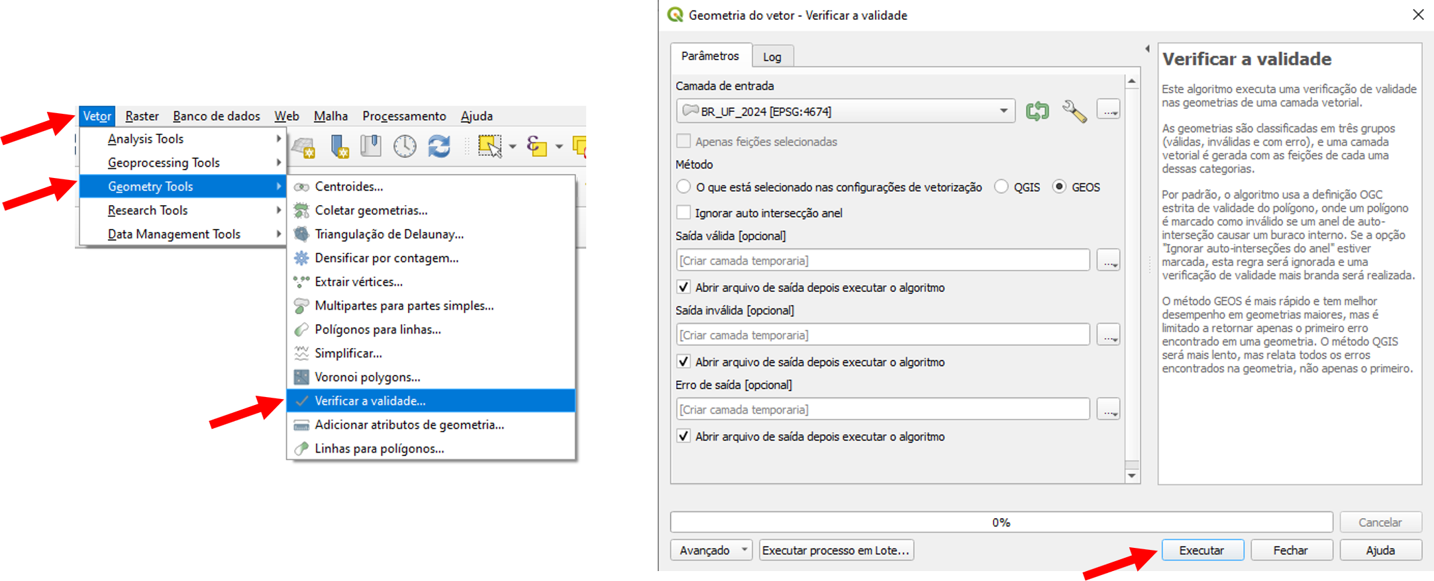1434x581 pixels.
Task: Open the Show Spatial Bookmarks icon
Action: (x=371, y=146)
